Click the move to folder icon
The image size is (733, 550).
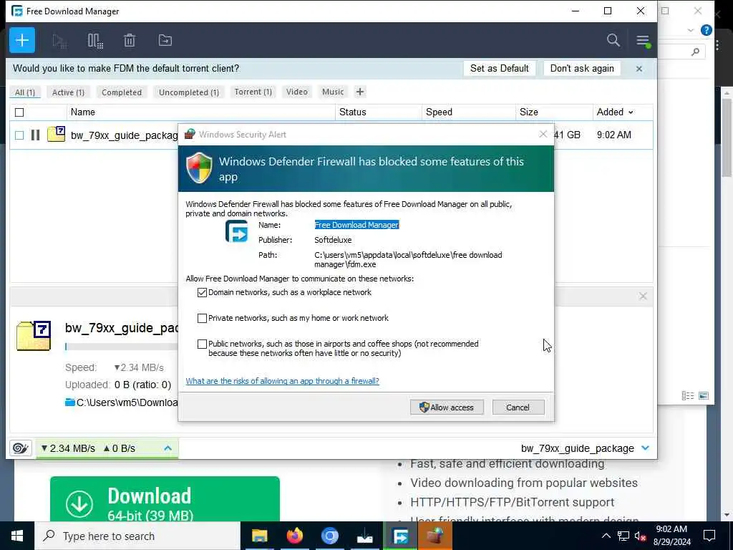[x=165, y=40]
